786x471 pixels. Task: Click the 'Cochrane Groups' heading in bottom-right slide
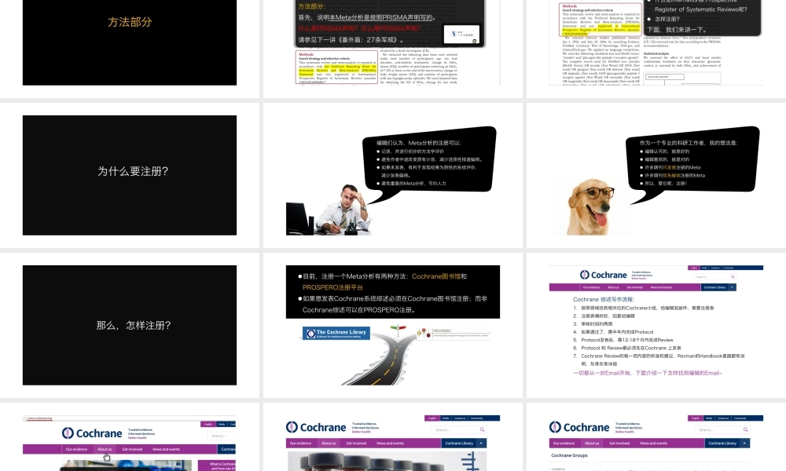pos(569,455)
